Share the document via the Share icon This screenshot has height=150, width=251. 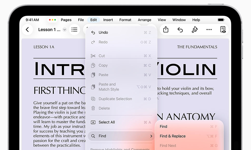point(166,29)
